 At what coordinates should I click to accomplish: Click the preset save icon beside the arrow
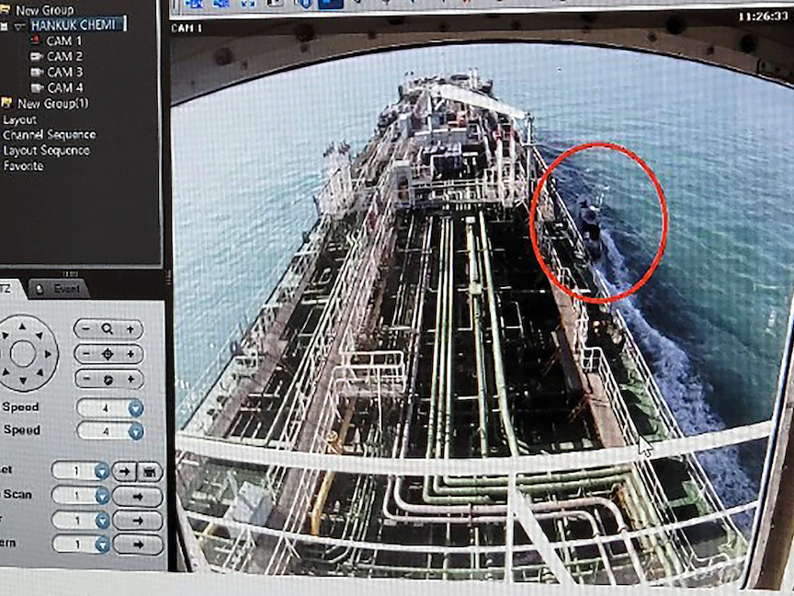point(149,471)
